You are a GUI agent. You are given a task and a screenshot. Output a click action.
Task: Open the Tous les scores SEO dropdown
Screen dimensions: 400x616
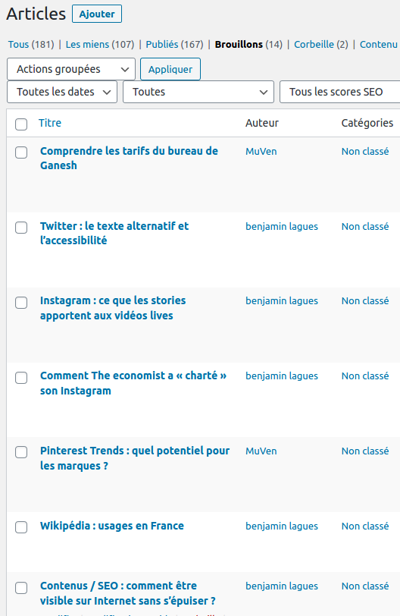tap(339, 92)
